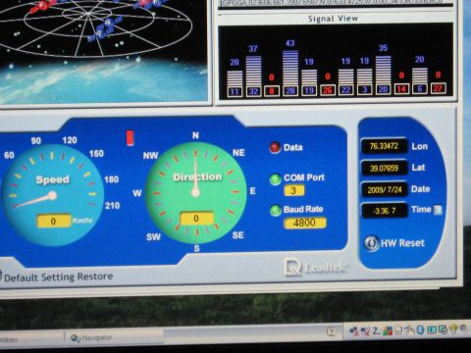Click the Z tray icon

376,331
